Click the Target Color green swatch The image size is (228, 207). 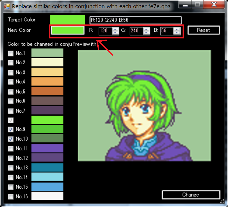(68, 20)
